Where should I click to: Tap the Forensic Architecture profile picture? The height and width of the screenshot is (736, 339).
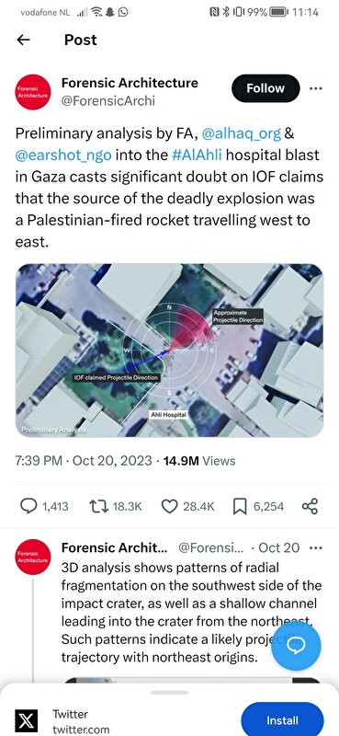click(x=33, y=92)
